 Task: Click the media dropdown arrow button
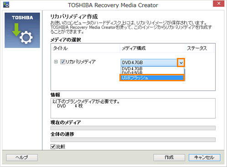point(181,63)
